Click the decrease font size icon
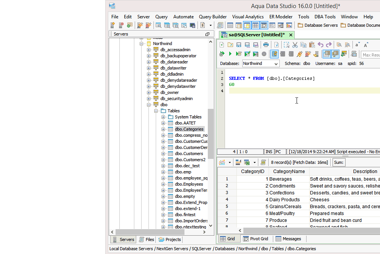This screenshot has height=254, width=380. tap(357, 45)
